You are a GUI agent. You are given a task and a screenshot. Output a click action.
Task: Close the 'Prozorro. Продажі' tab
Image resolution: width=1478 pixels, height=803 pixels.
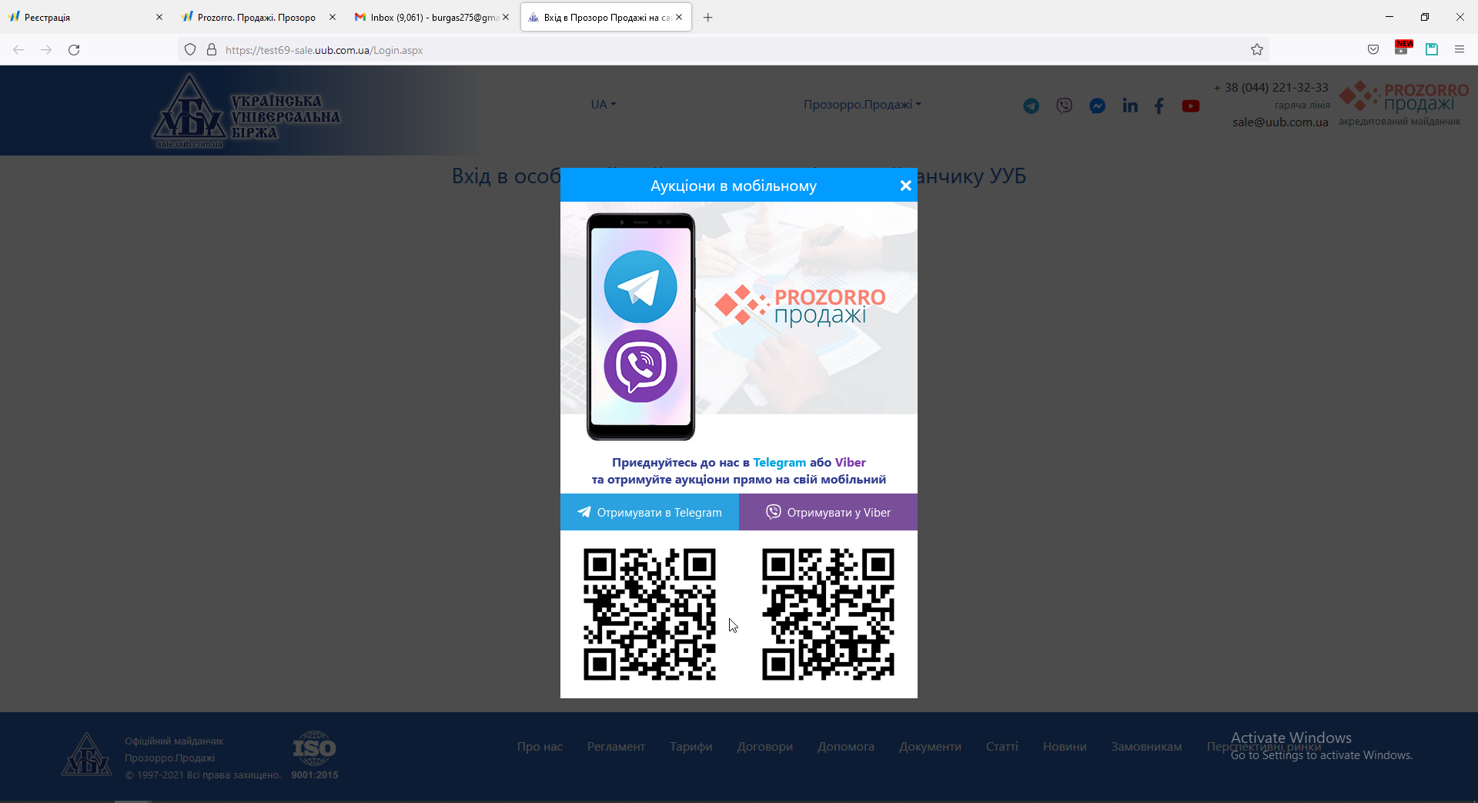[333, 17]
